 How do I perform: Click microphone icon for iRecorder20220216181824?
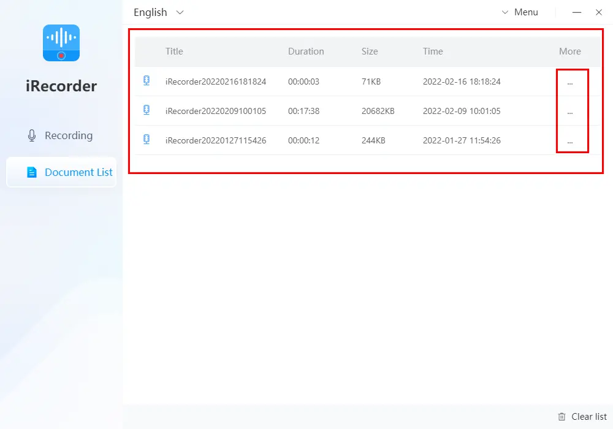click(x=147, y=81)
